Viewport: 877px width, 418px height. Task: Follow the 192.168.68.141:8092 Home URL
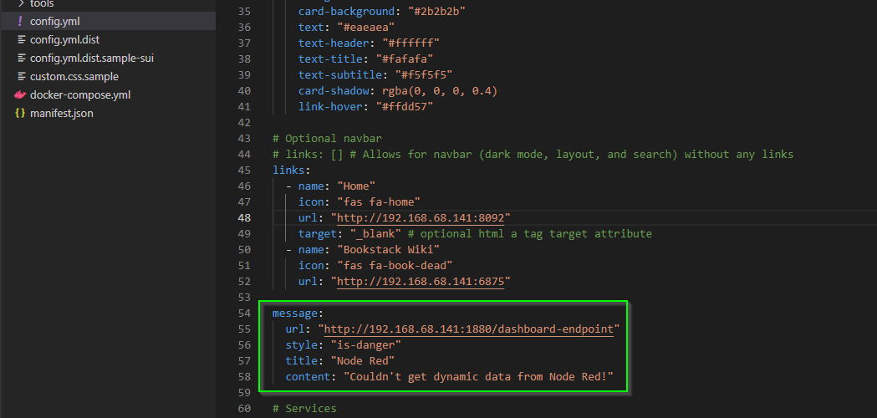click(421, 217)
